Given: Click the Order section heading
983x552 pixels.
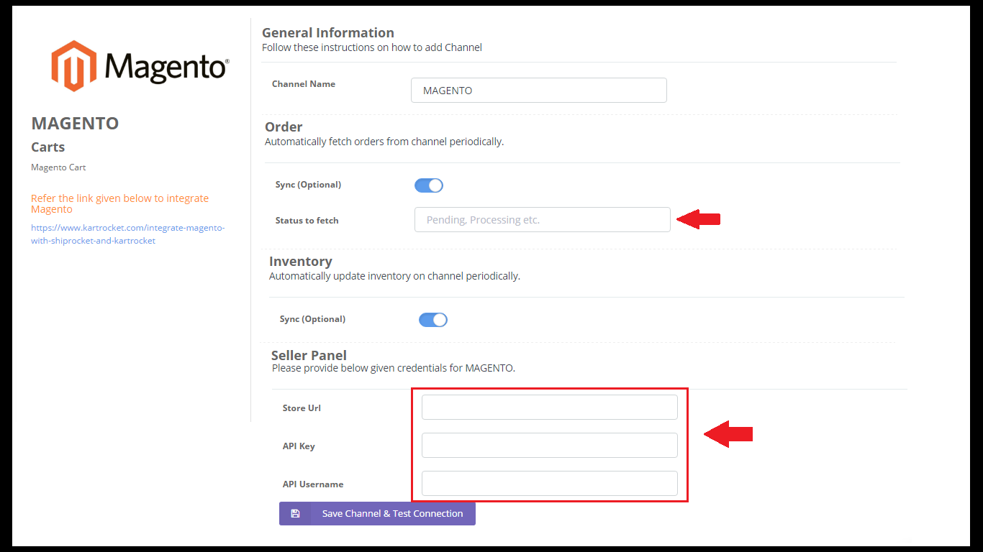Looking at the screenshot, I should click(284, 127).
